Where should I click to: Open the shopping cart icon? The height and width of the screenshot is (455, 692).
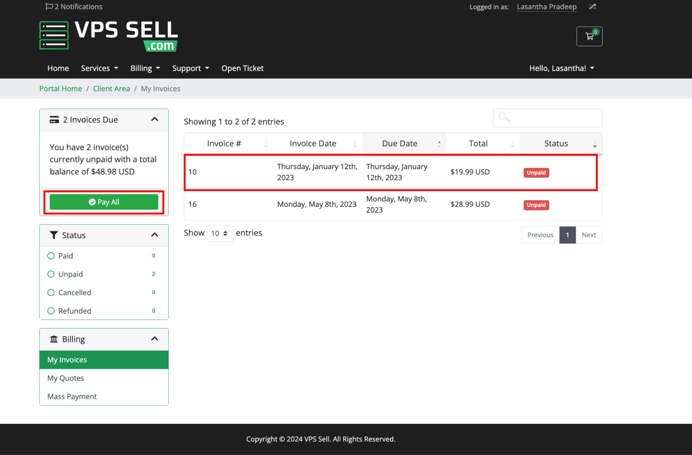click(589, 36)
